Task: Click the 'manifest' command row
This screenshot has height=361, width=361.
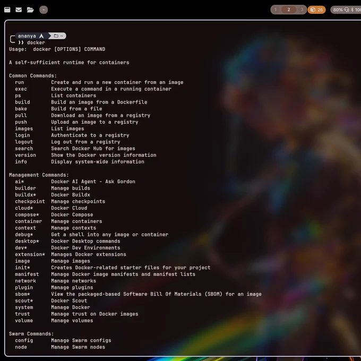Action: [105, 274]
